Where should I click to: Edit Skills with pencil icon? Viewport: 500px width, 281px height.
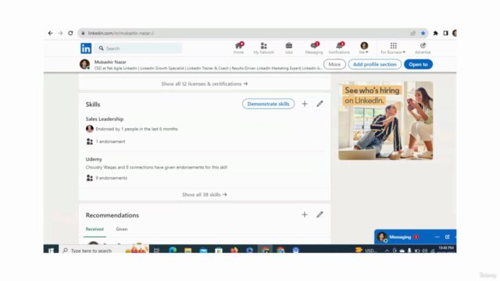coord(320,104)
